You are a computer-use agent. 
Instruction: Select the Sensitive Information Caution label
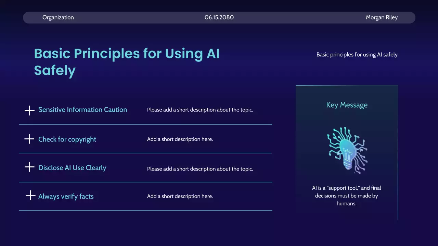point(82,110)
